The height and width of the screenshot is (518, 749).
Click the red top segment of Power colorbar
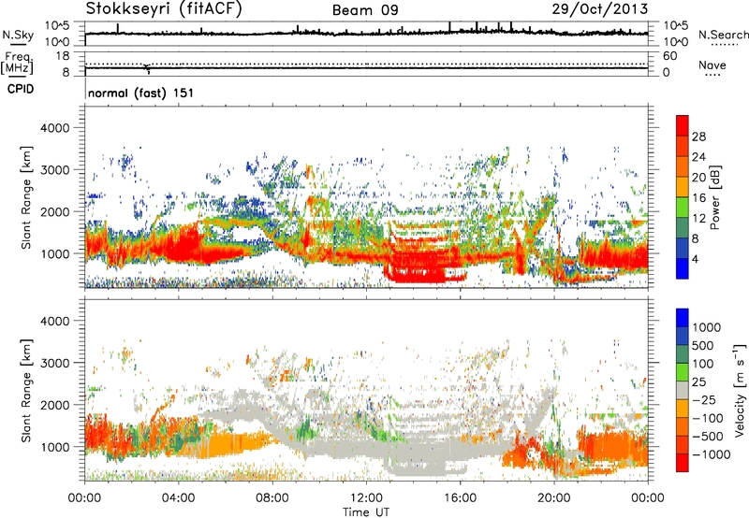tap(683, 125)
